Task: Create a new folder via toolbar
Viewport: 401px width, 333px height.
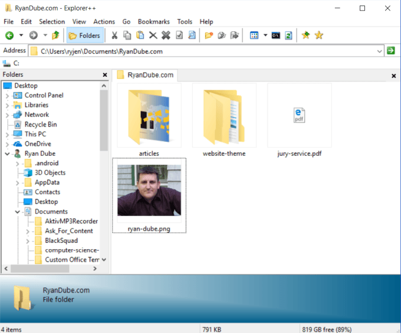Action: pyautogui.click(x=209, y=35)
